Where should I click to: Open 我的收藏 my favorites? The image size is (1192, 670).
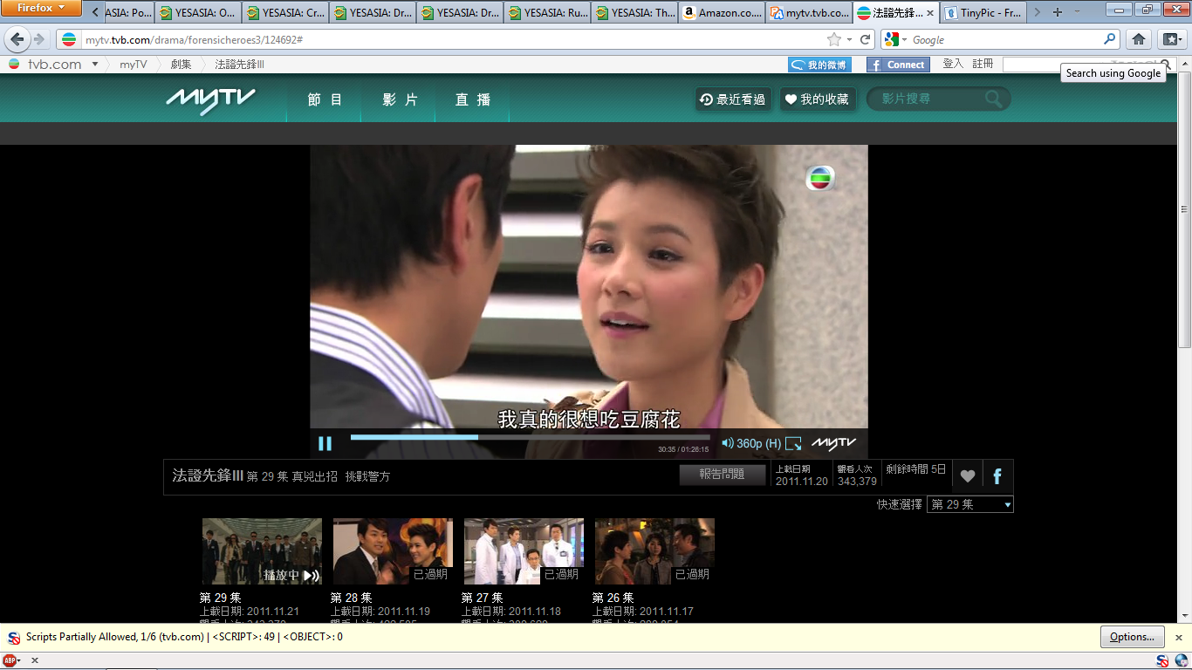[x=817, y=99]
